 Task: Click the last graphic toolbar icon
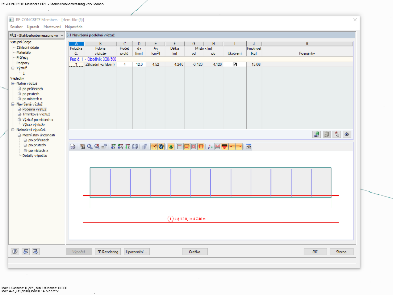pyautogui.click(x=248, y=147)
